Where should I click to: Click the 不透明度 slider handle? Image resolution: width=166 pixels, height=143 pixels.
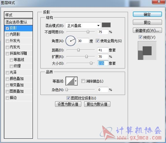pyautogui.click(x=88, y=32)
